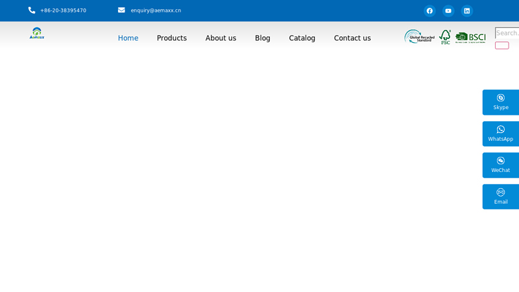Click the FSC certification logo
The height and width of the screenshot is (292, 519).
click(x=445, y=37)
